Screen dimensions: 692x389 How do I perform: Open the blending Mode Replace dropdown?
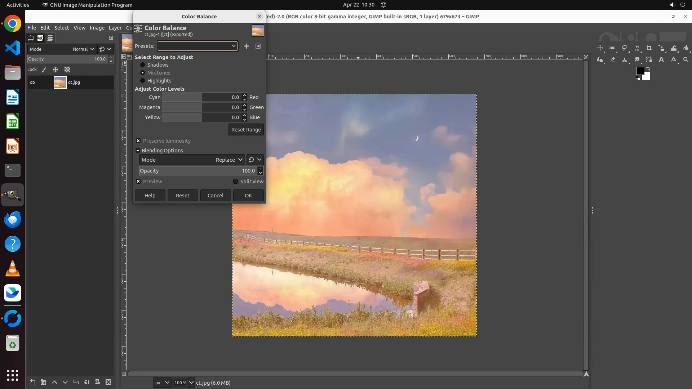coord(192,160)
